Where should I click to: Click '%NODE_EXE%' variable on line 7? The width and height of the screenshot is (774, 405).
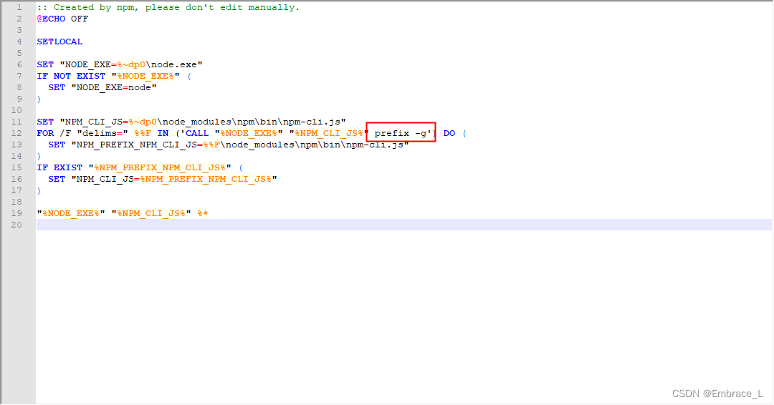pyautogui.click(x=145, y=76)
